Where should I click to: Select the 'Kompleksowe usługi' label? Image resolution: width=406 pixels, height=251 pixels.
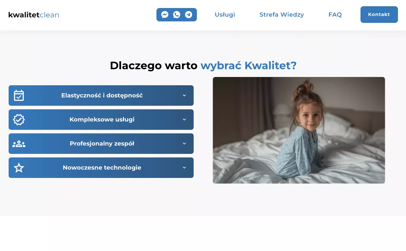(102, 119)
